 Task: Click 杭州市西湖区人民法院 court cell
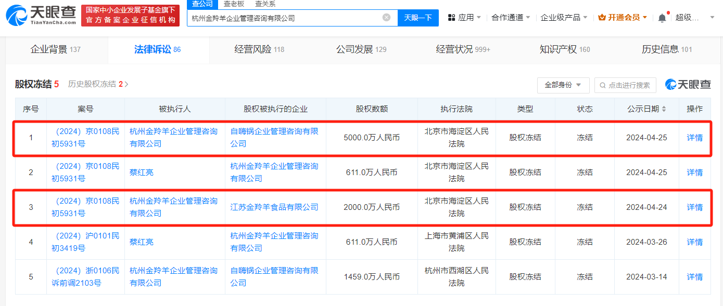tap(456, 277)
